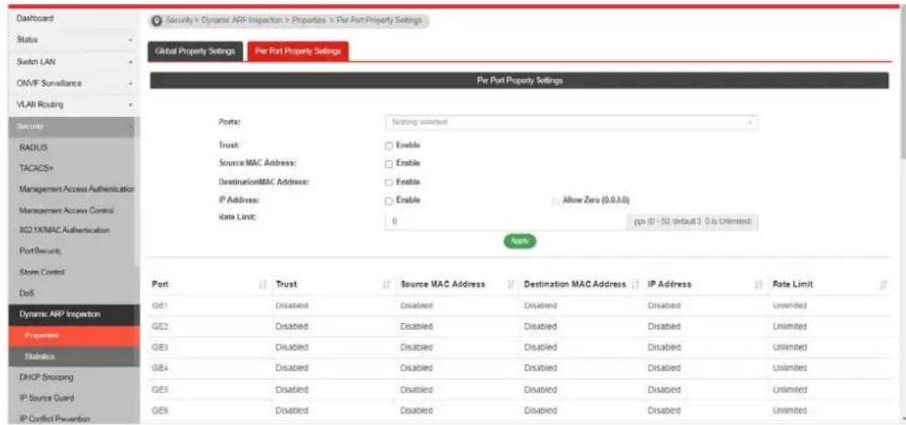Sort by Rate Limit column icon
Viewport: 906px width, 425px height.
pos(883,284)
